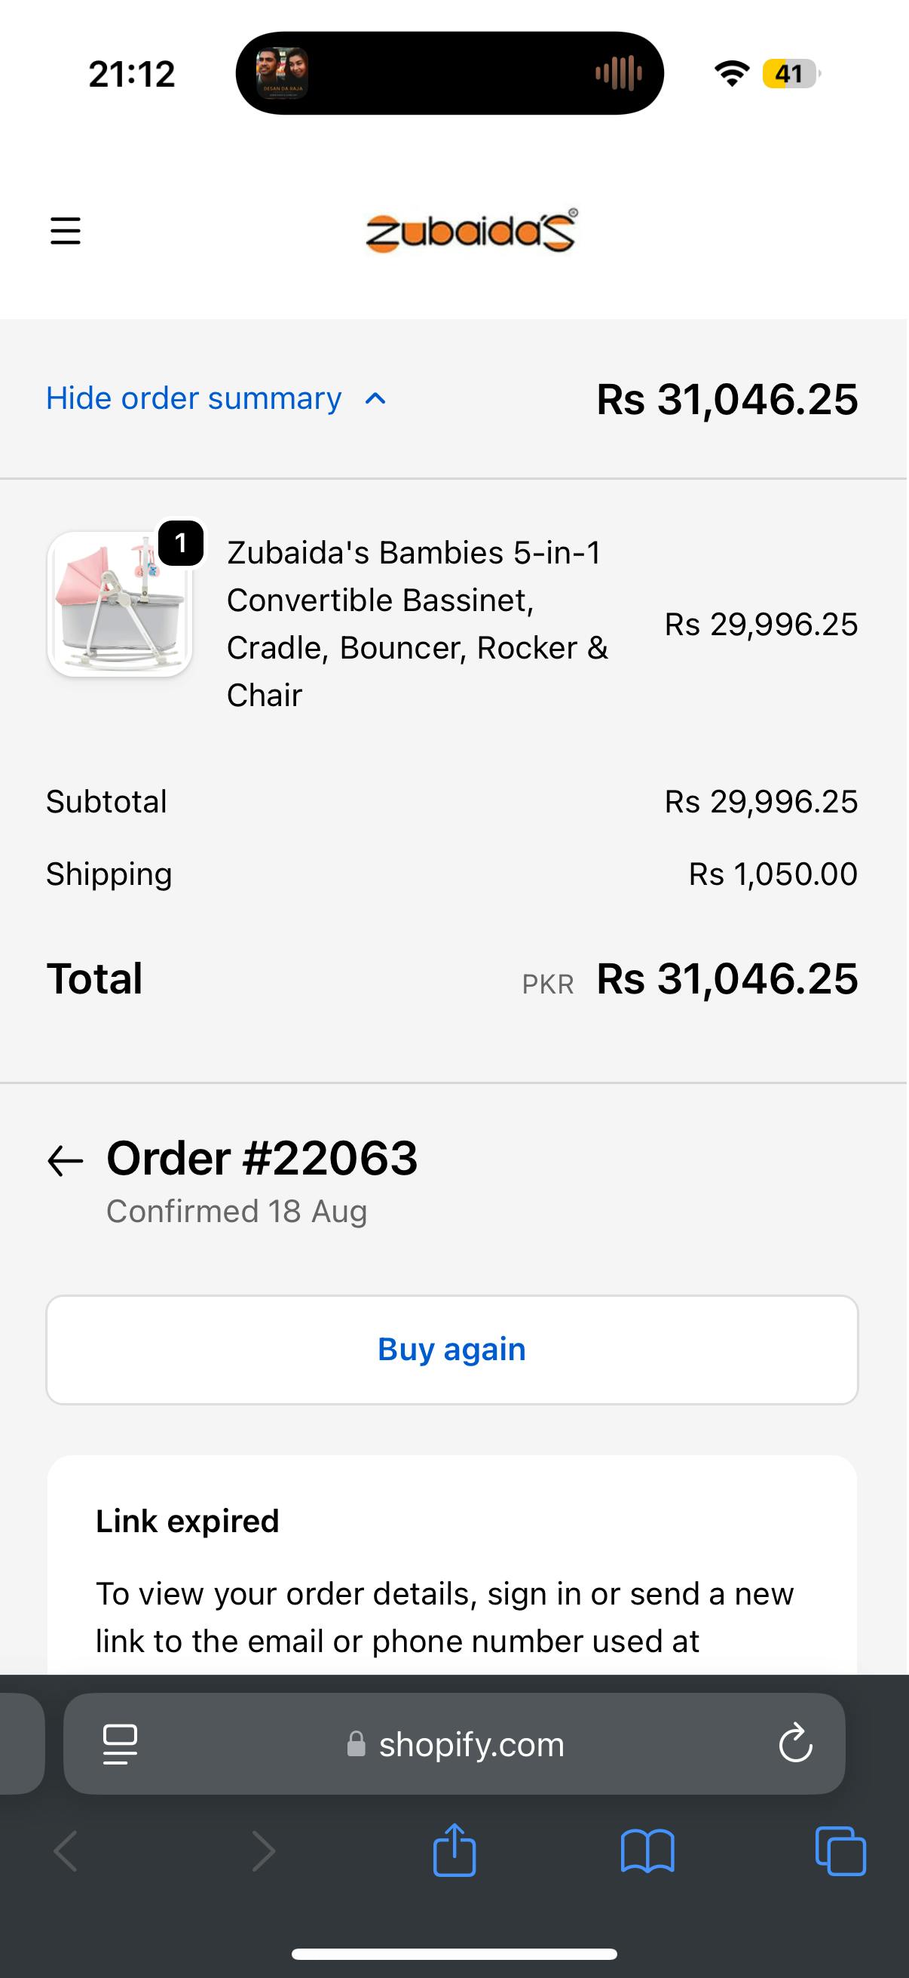The height and width of the screenshot is (1978, 909).
Task: Reload the page with the refresh icon
Action: (x=794, y=1744)
